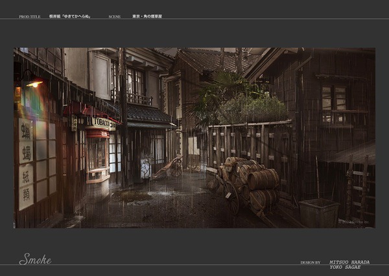Select designer name Mitsuo Harada

(x=349, y=262)
